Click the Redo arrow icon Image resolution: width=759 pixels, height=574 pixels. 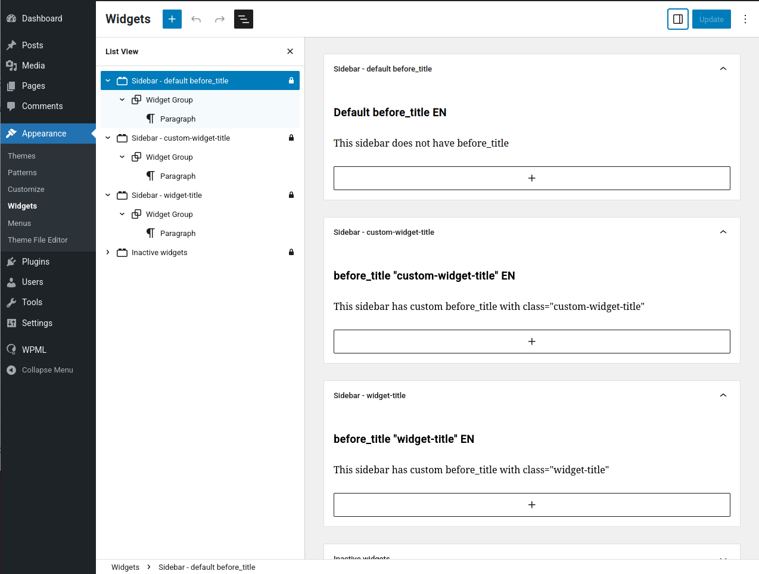tap(220, 19)
